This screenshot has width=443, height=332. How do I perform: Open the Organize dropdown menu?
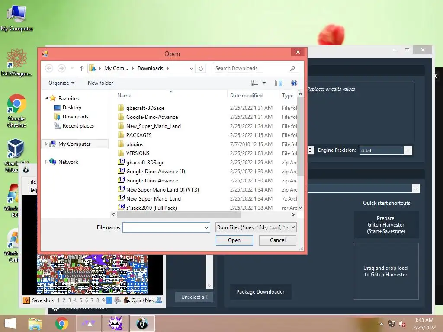click(x=61, y=83)
